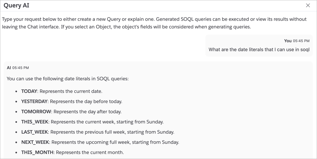Click "Represents the current month" description
This screenshot has width=317, height=159.
(90, 152)
